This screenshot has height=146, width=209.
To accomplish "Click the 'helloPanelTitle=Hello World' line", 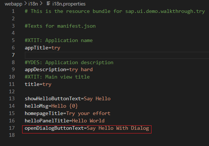I will [x=65, y=121].
